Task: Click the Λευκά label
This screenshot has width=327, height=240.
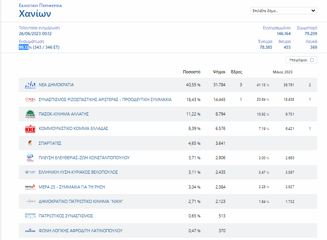Action: 311,41
